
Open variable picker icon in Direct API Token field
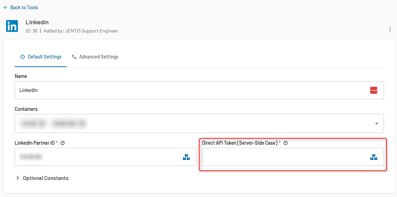click(374, 157)
